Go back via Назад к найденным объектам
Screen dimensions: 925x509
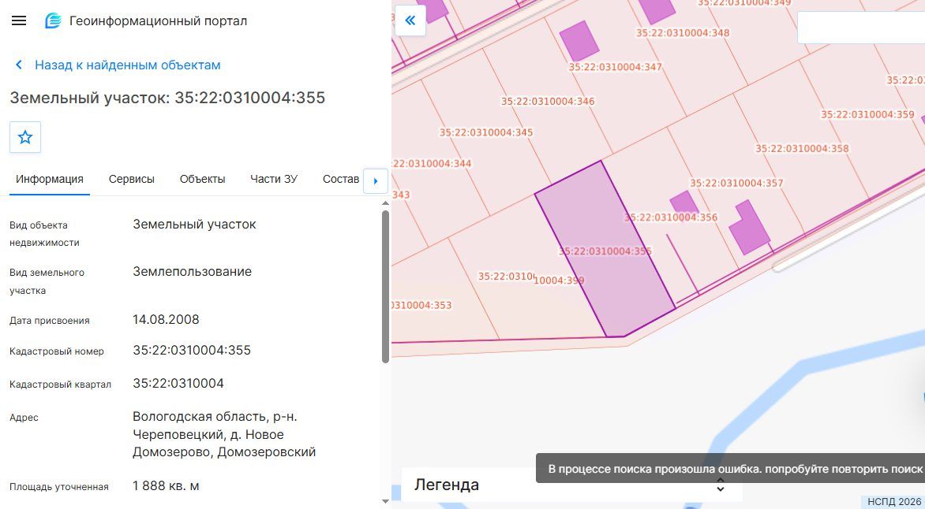[x=127, y=65]
